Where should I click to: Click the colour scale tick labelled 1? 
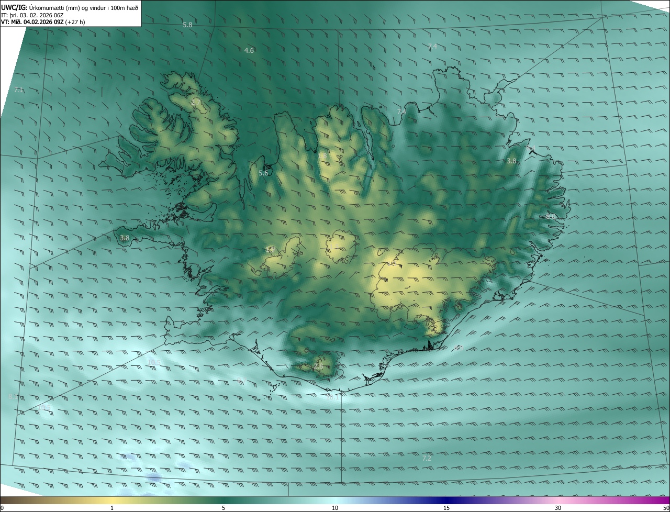112,508
